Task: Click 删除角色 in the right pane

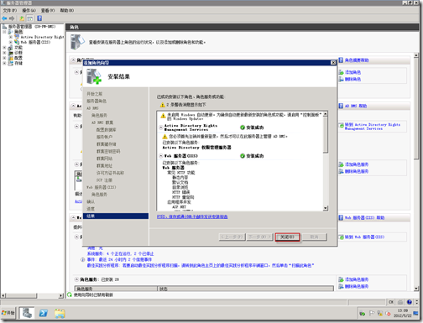Action: coord(352,79)
